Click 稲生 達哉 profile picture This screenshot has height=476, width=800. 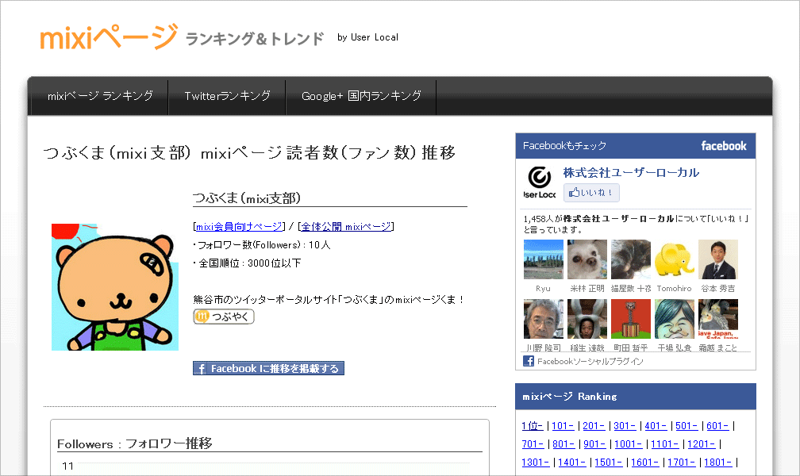click(587, 319)
